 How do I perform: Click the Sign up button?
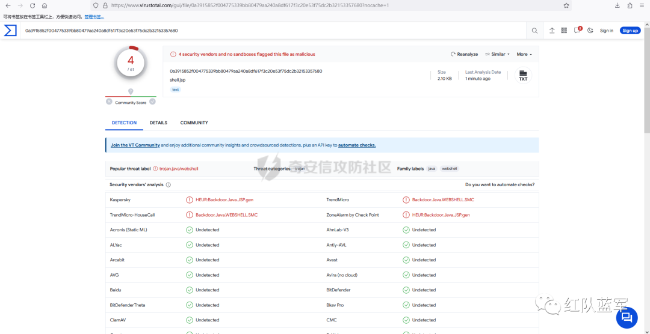[x=630, y=31]
